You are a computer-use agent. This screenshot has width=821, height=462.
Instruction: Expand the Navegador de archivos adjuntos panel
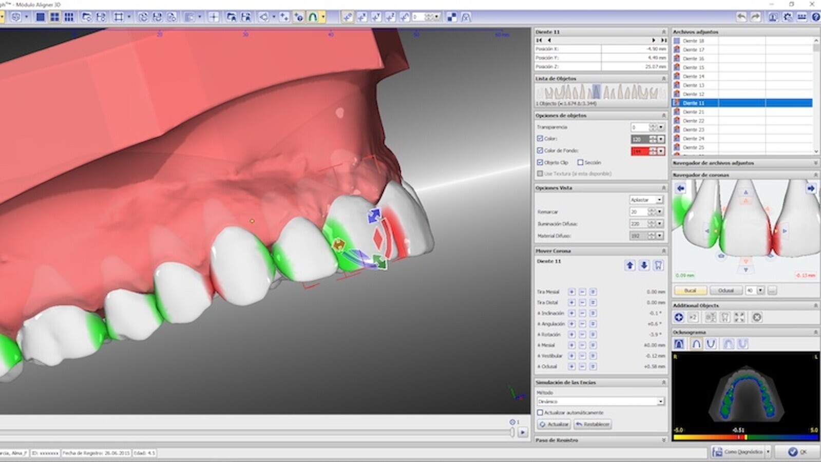pyautogui.click(x=815, y=163)
